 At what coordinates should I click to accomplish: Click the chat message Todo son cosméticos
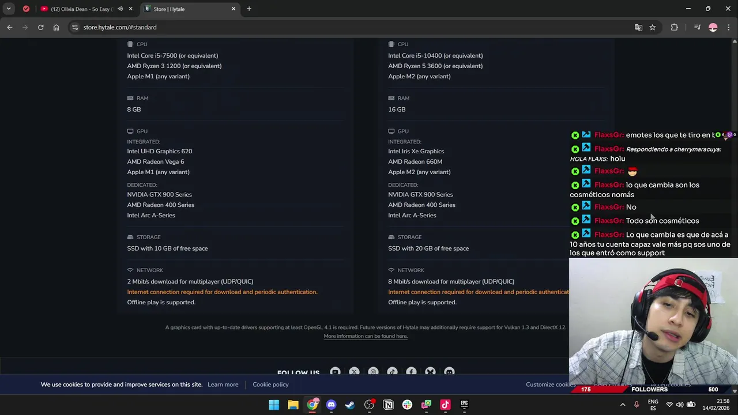click(x=662, y=221)
